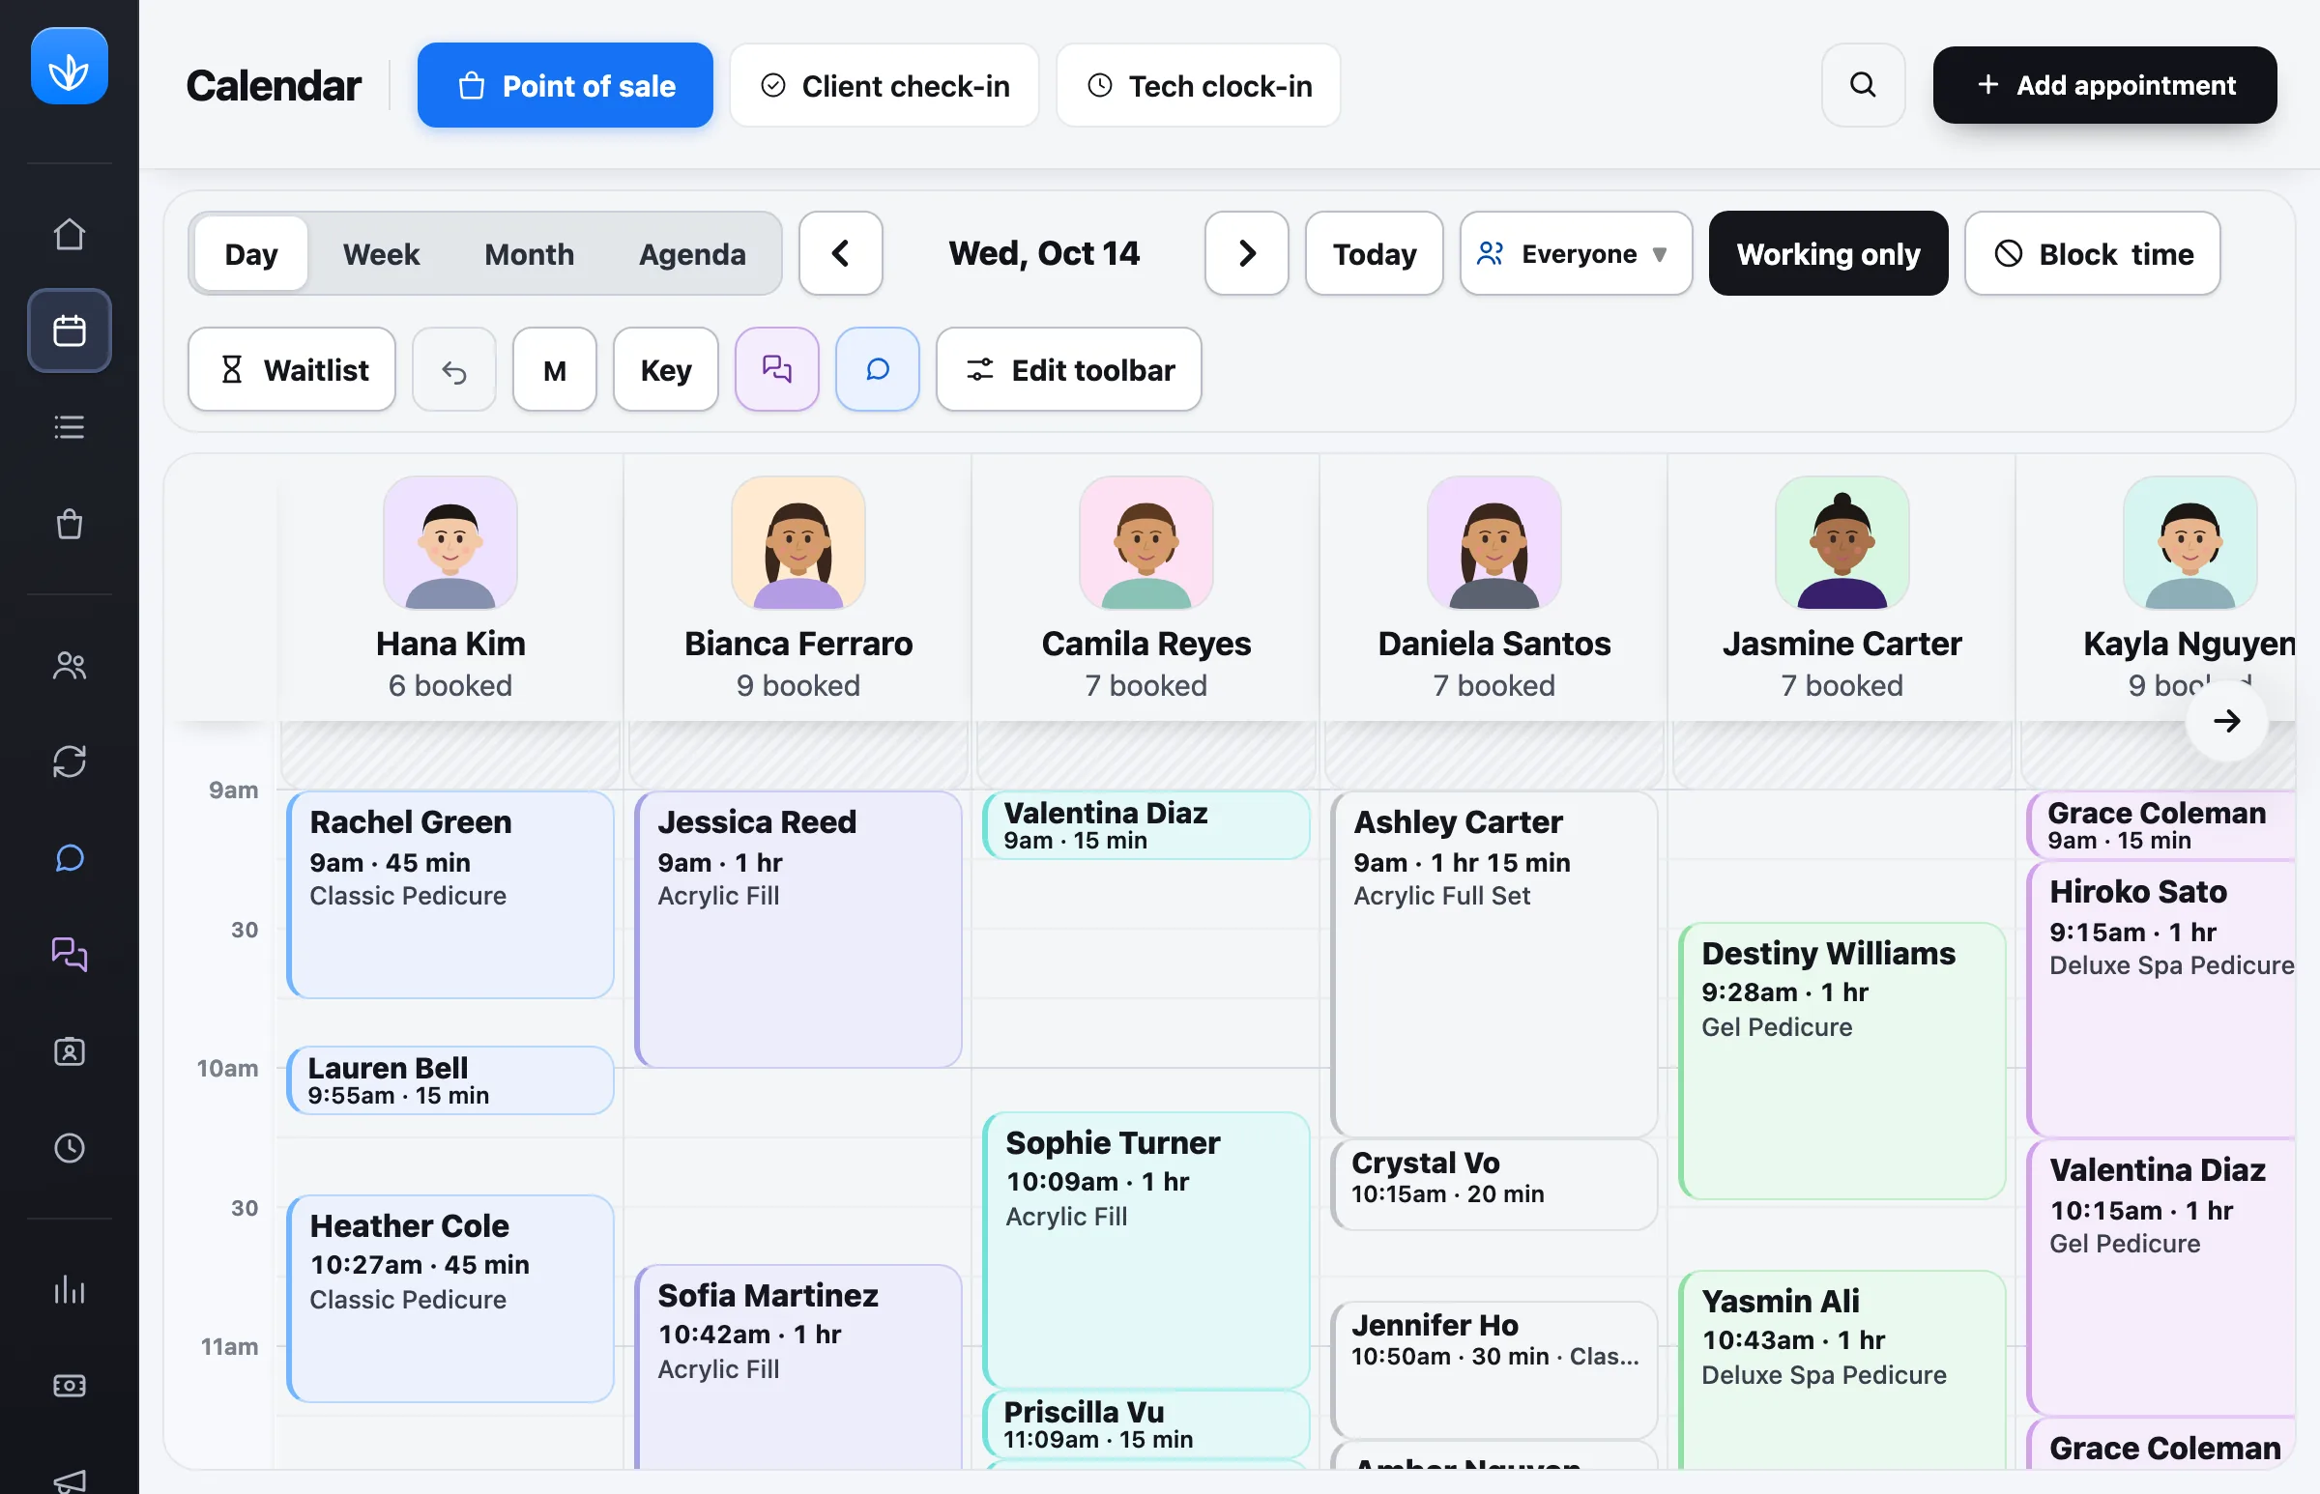Click the search magnifier button
This screenshot has height=1494, width=2320.
(1863, 85)
